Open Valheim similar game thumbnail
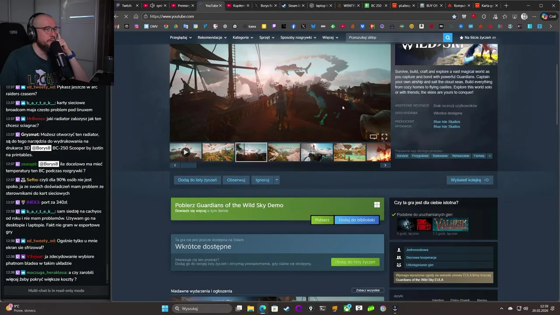 pos(451,225)
